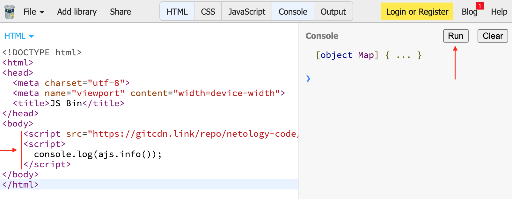The height and width of the screenshot is (199, 512).
Task: Click the <title>JS Bin</title> line
Action: click(69, 103)
